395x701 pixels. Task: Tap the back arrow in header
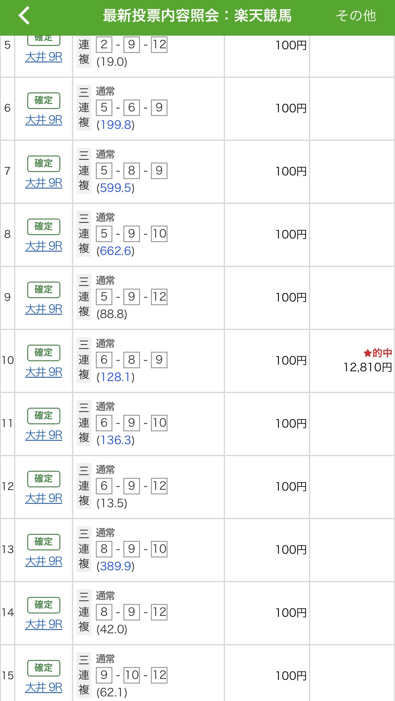[24, 15]
